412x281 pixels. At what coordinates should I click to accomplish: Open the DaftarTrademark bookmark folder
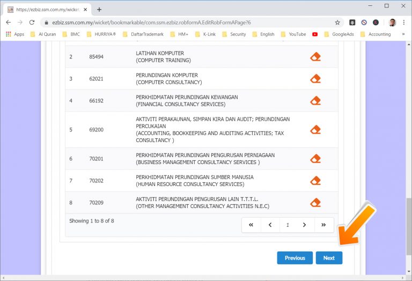tap(143, 34)
